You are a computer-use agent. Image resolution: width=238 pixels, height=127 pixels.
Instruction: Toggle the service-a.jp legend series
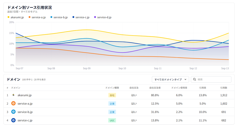(x=37, y=17)
